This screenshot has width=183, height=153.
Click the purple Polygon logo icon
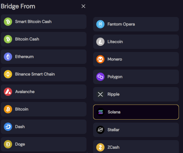pos(100,77)
